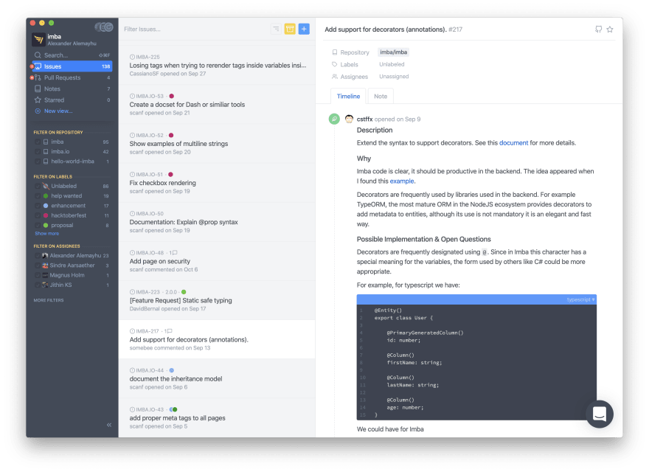Viewport: 649px width, 472px height.
Task: Open the Pull Requests view
Action: [72, 77]
